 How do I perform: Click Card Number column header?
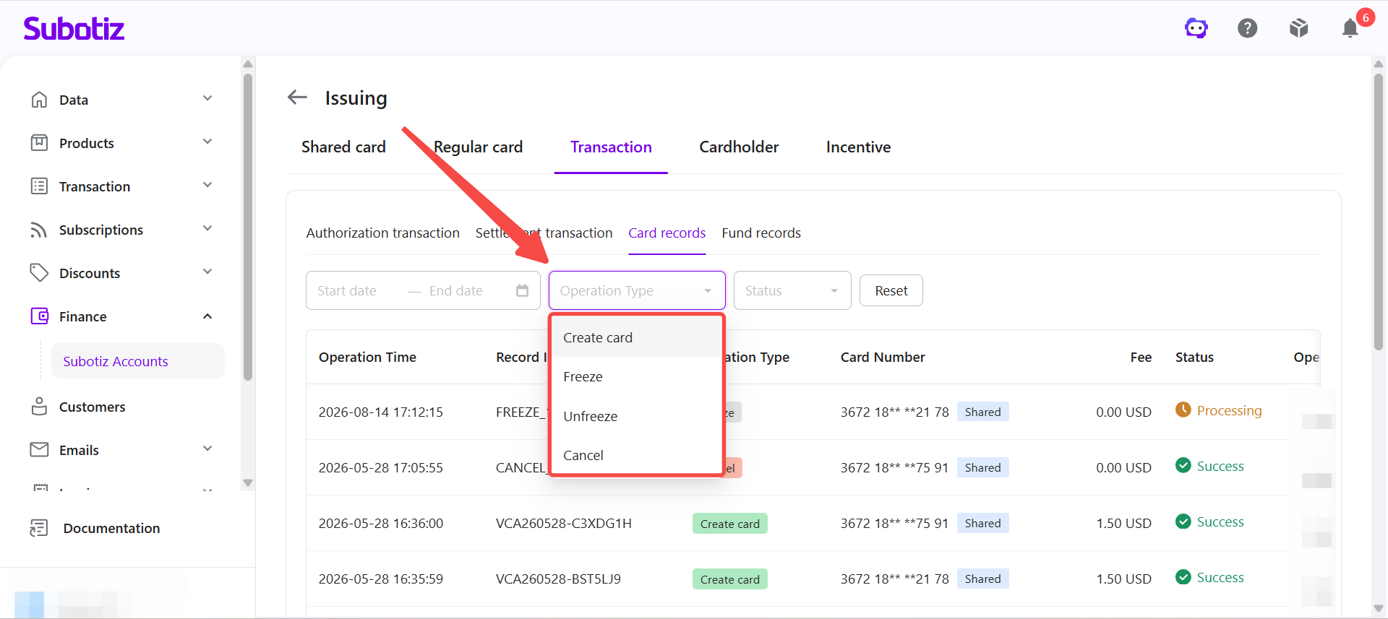click(883, 357)
